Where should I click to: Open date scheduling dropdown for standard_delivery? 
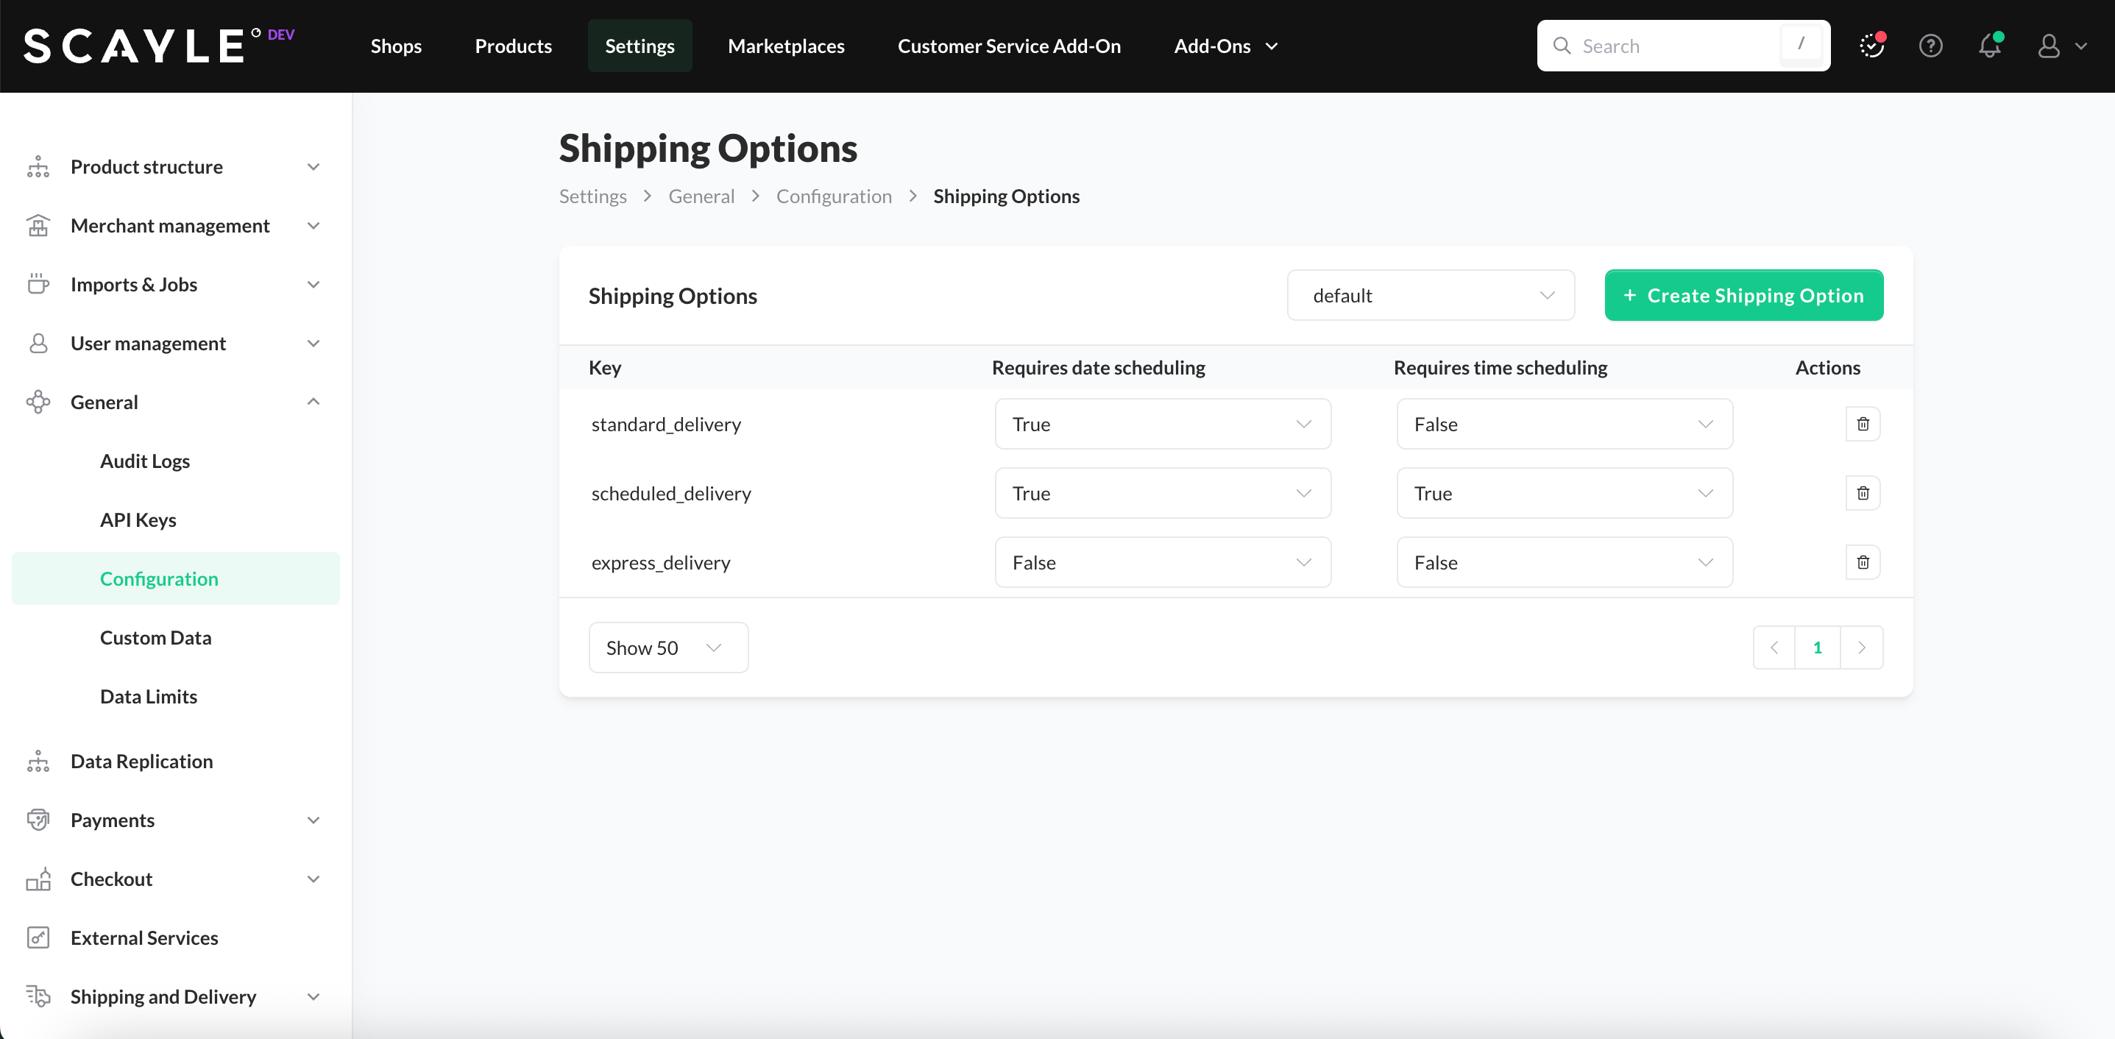(x=1162, y=425)
